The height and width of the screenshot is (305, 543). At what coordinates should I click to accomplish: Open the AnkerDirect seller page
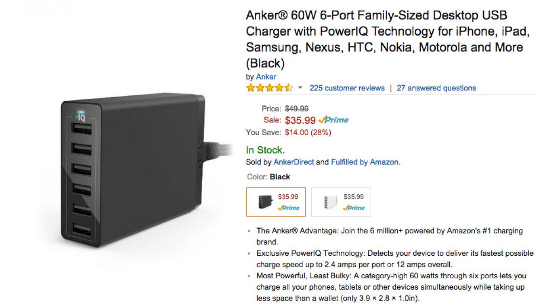coord(294,162)
